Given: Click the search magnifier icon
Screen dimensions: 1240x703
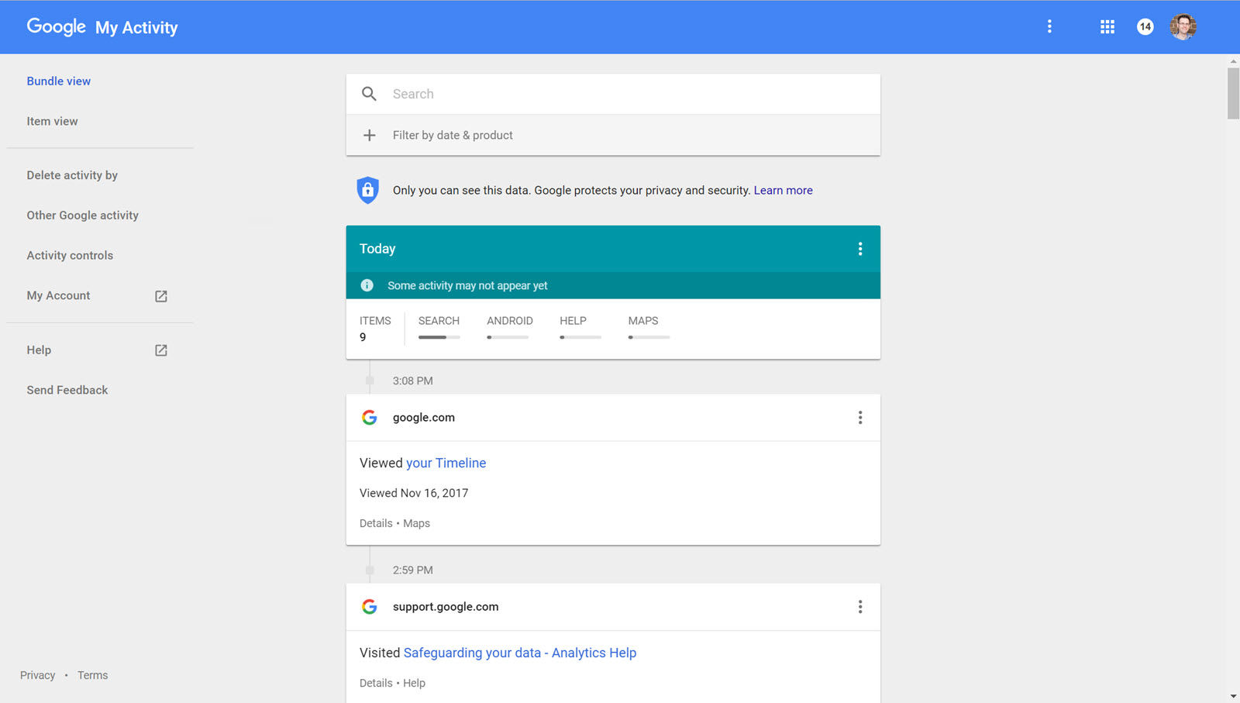Looking at the screenshot, I should pos(370,94).
